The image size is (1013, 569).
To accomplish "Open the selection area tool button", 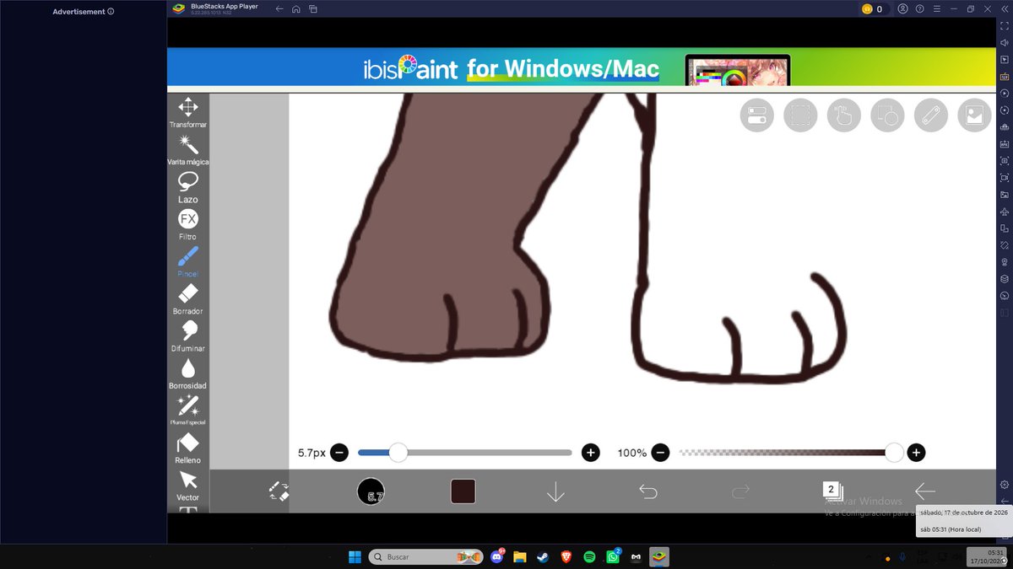I will click(800, 115).
